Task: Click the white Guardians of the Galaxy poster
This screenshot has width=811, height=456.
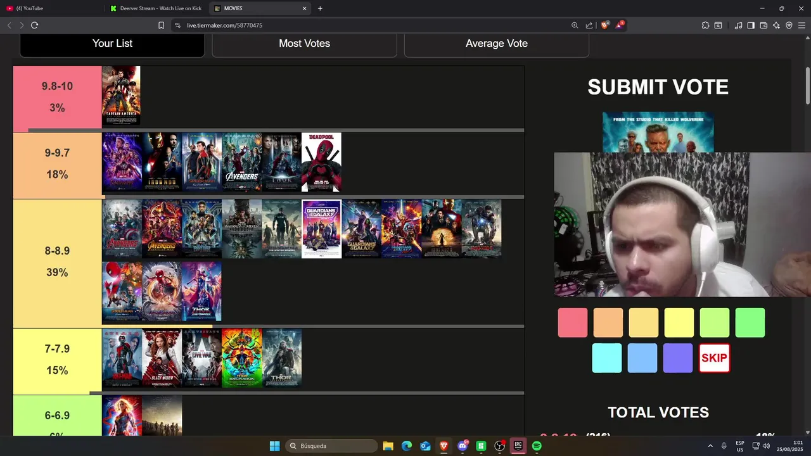Action: (x=321, y=229)
